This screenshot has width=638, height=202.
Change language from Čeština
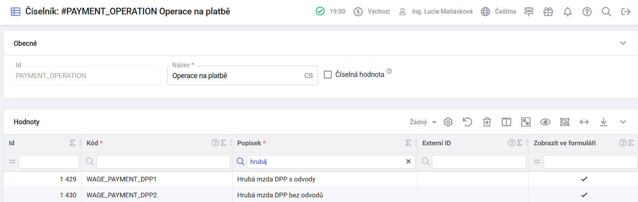[498, 12]
